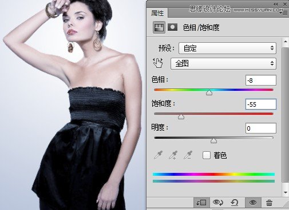Click the hue value field showing -8
This screenshot has height=210, width=289.
(x=261, y=80)
